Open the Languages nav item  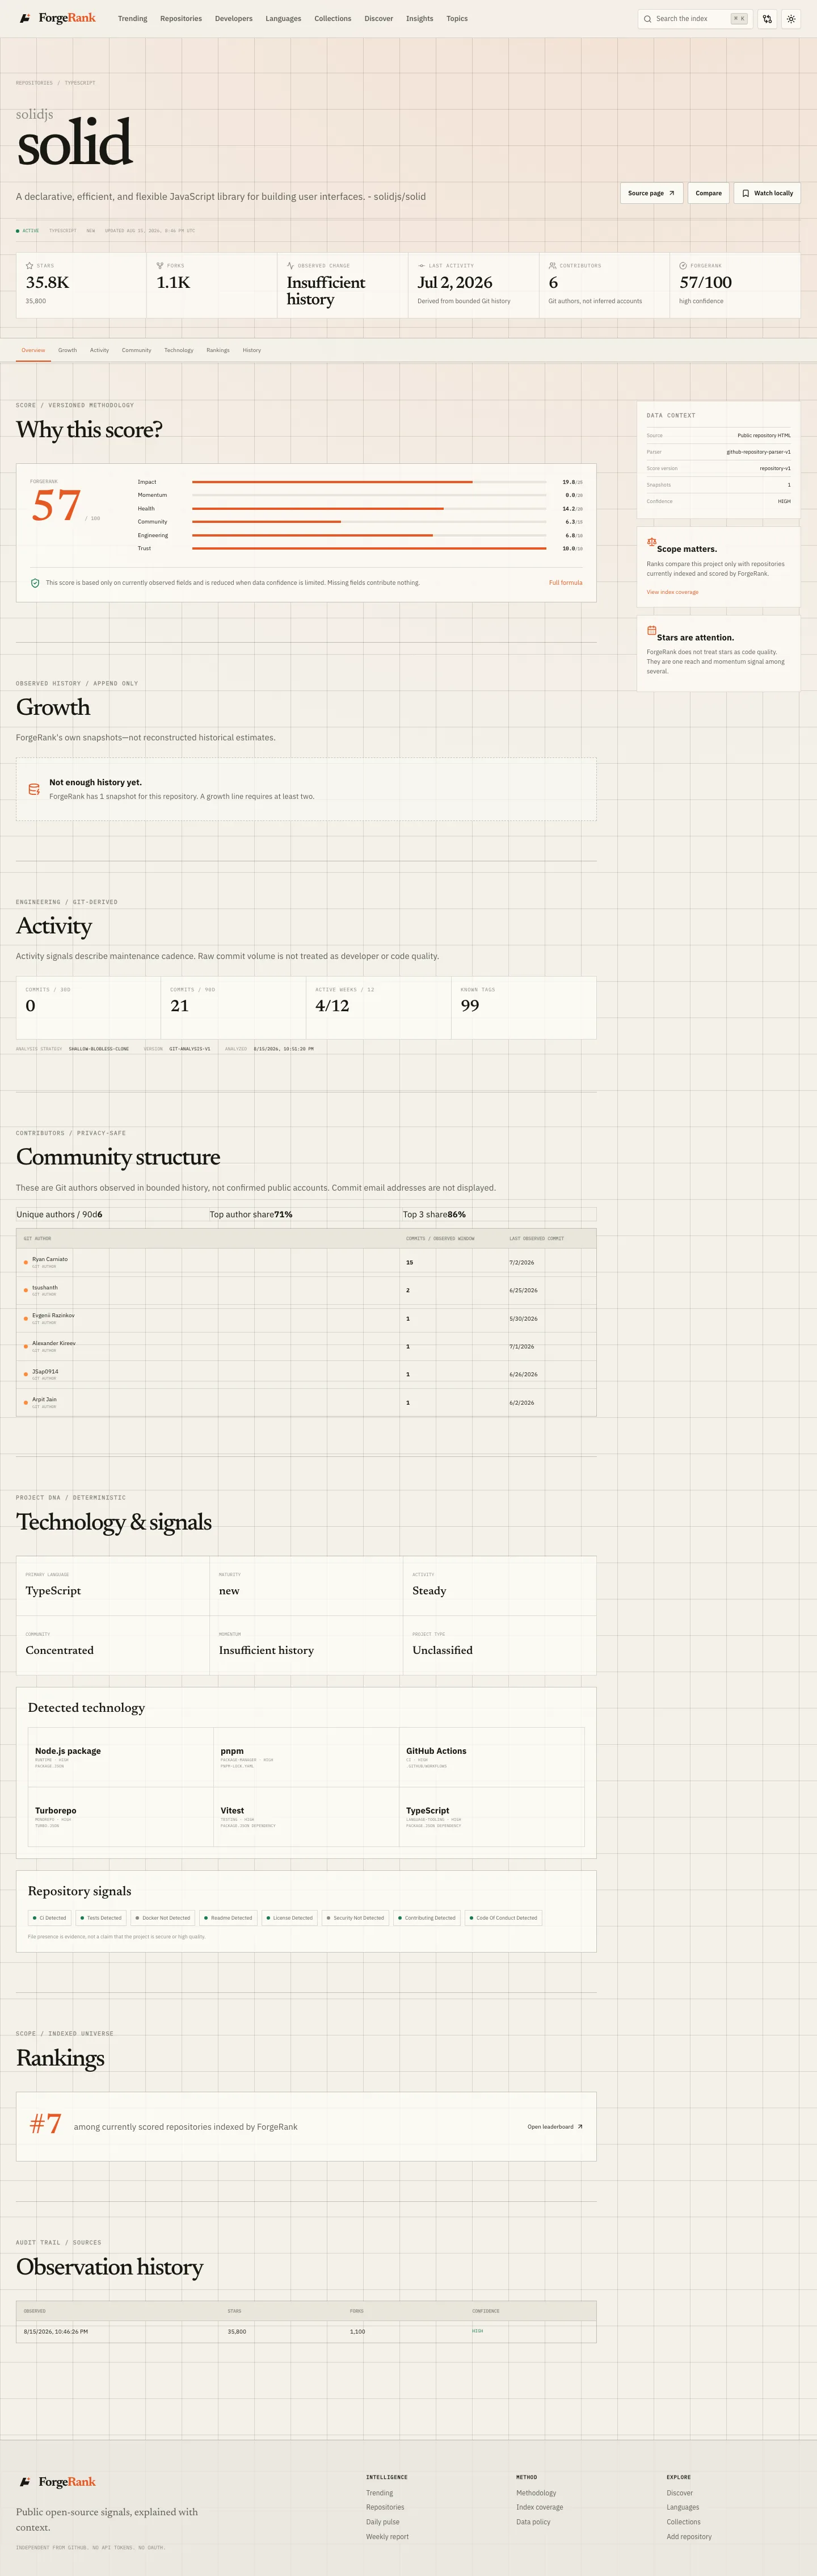click(x=284, y=19)
